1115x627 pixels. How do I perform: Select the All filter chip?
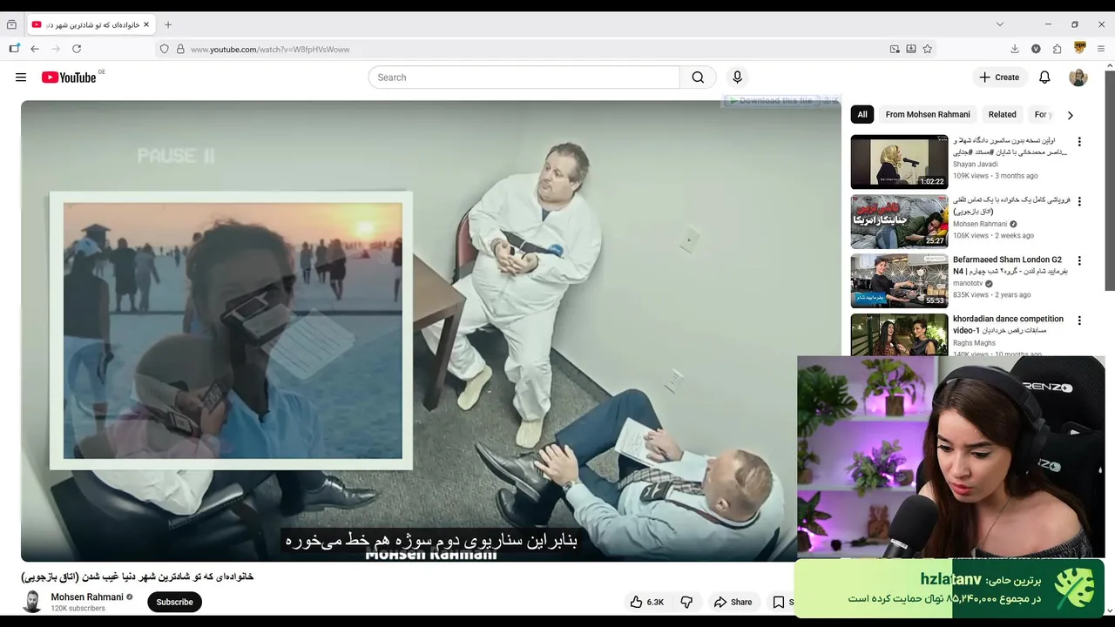pos(862,114)
